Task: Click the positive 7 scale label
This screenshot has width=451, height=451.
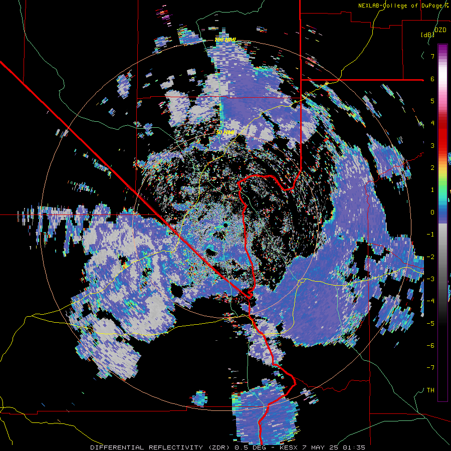Action: pyautogui.click(x=432, y=56)
